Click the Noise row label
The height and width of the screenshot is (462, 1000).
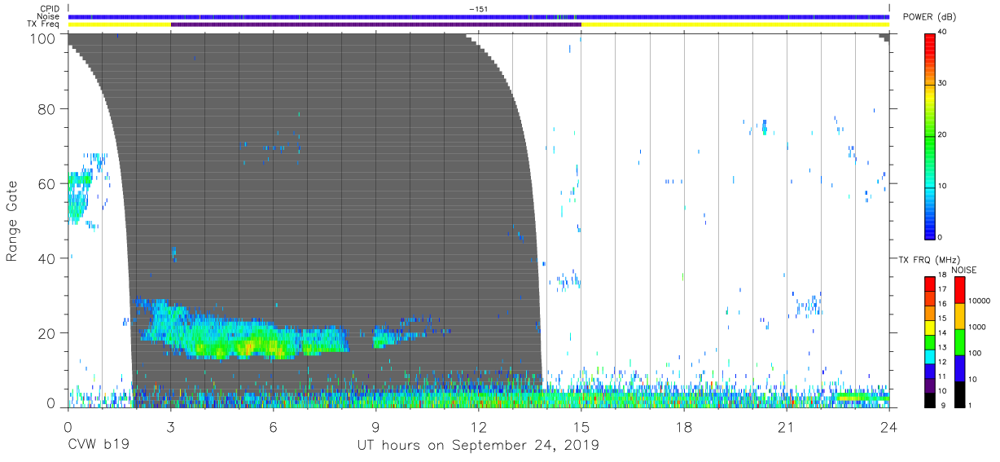coord(49,17)
